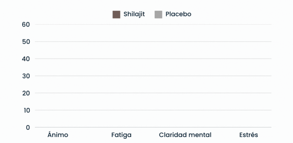Click the Estrés category label
This screenshot has height=143, width=293.
click(249, 135)
